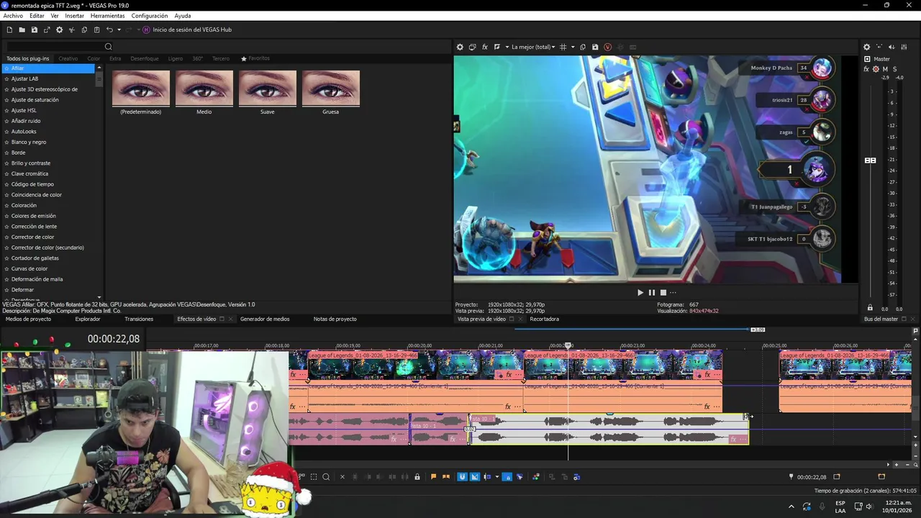Paste using the clipboard icon
Viewport: 921px width, 518px height.
pyautogui.click(x=96, y=29)
